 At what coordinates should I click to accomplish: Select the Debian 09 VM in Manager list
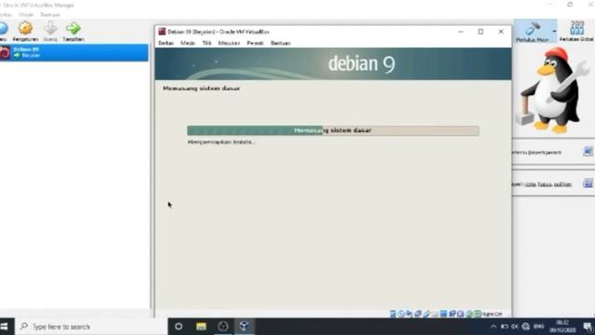point(74,52)
